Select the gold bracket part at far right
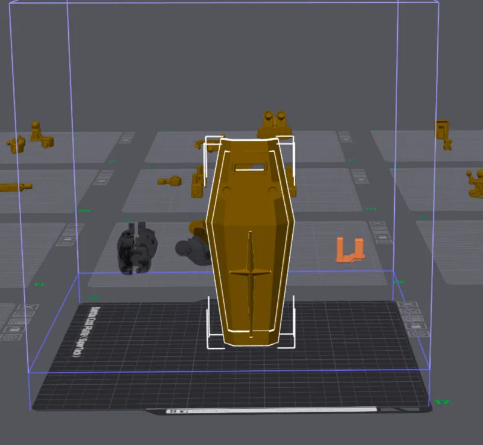Image resolution: width=483 pixels, height=445 pixels. coord(476,184)
